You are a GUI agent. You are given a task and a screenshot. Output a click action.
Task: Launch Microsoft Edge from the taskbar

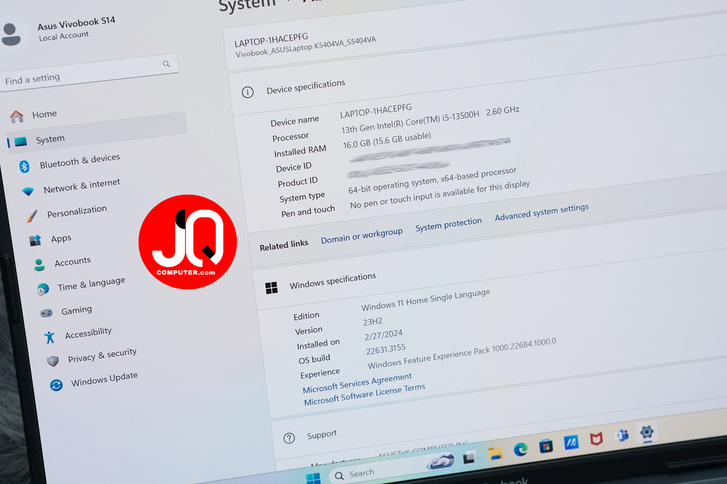[x=521, y=450]
